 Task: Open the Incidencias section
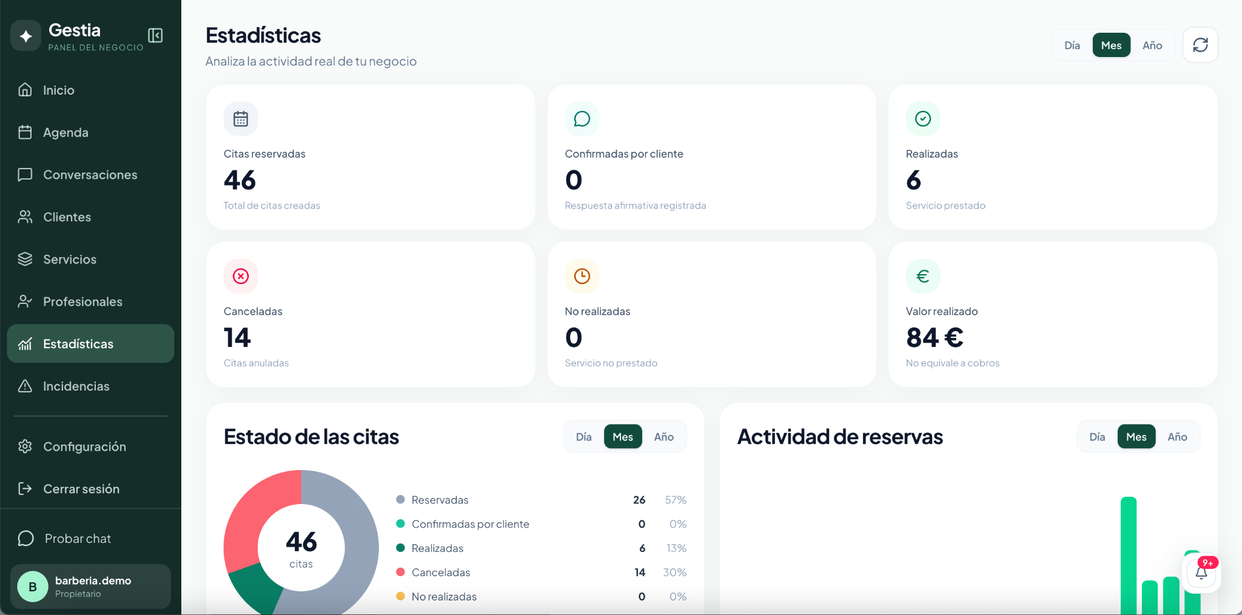(x=90, y=386)
